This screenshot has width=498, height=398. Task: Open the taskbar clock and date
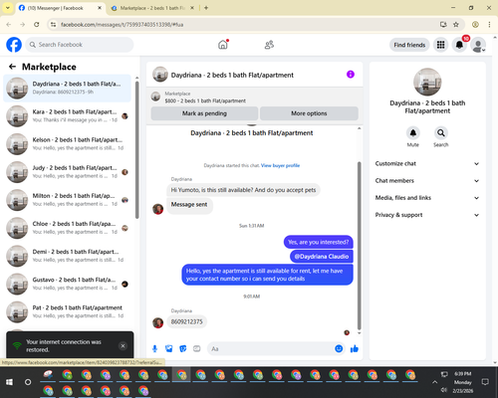(463, 382)
